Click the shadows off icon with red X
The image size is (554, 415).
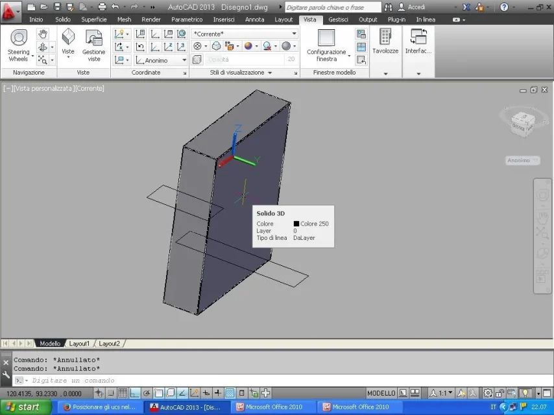267,46
